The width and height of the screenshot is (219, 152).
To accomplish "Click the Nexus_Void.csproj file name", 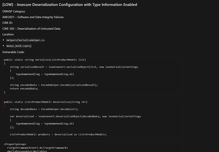I will pos(19,46).
